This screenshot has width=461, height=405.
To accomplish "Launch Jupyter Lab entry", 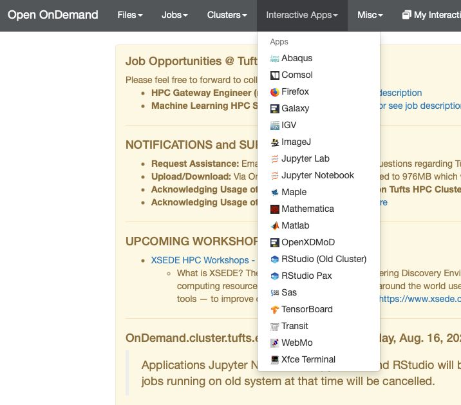I will [319, 159].
